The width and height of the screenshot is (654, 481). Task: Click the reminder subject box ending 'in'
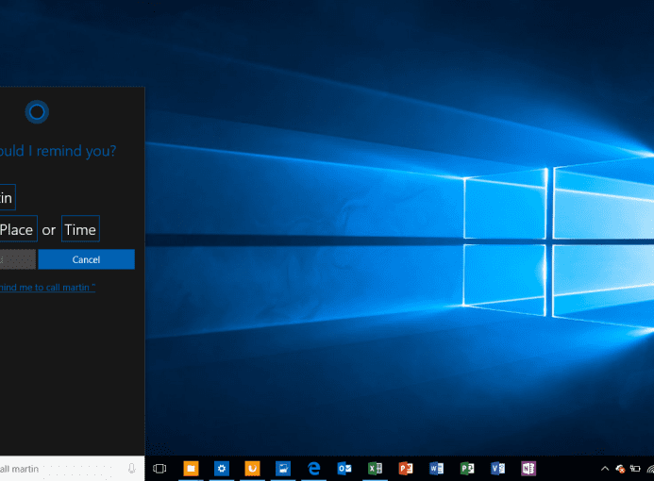point(8,197)
